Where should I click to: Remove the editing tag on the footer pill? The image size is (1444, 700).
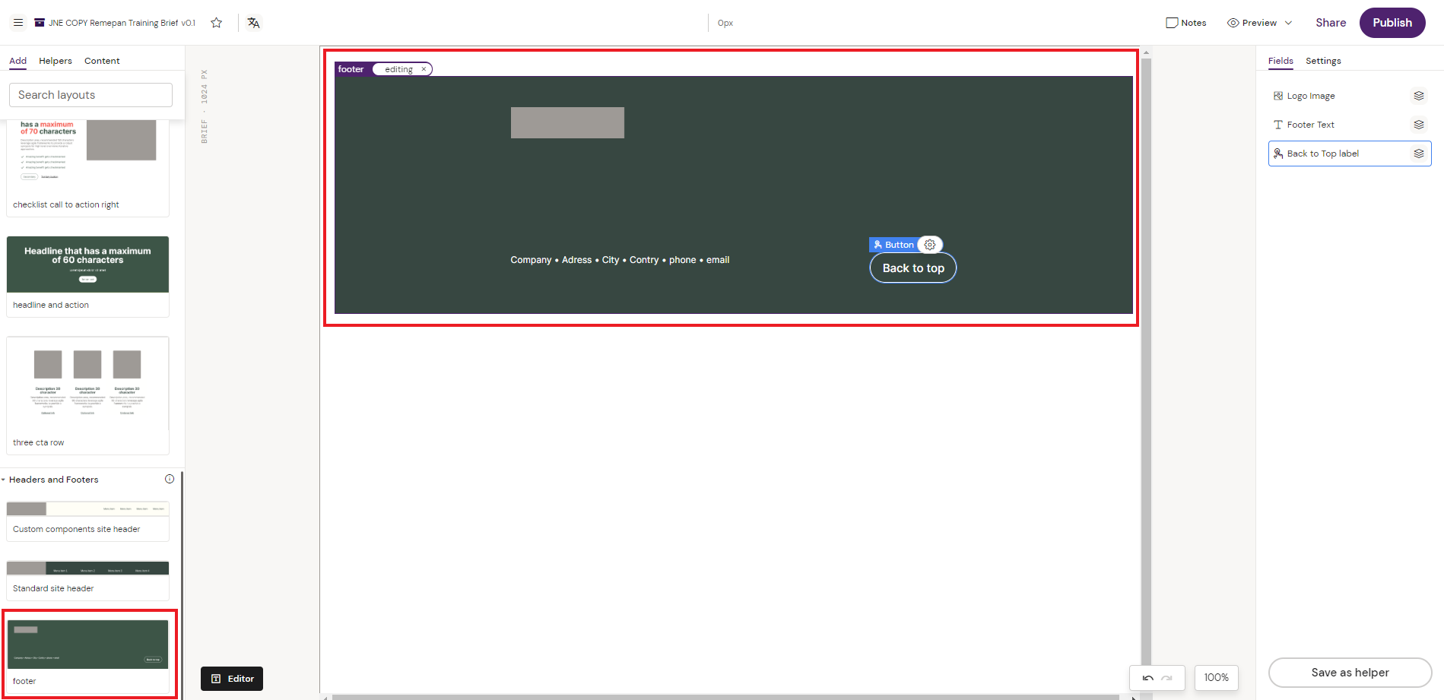424,68
